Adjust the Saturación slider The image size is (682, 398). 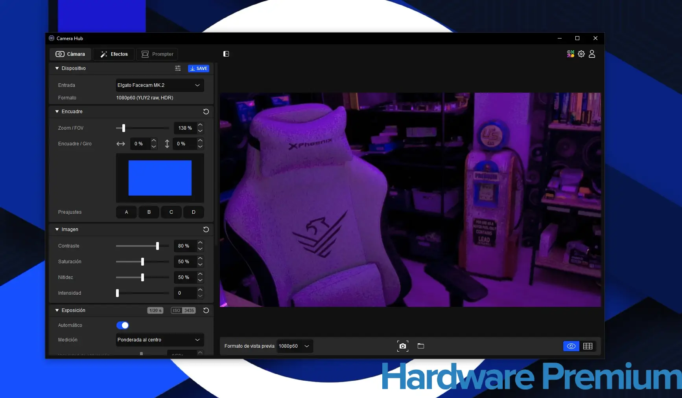click(142, 262)
